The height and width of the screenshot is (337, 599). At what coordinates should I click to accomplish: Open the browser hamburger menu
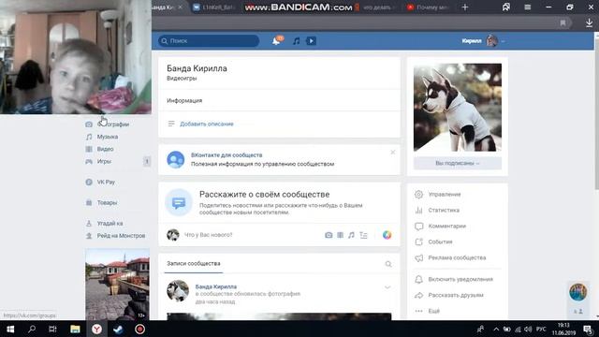coord(528,7)
